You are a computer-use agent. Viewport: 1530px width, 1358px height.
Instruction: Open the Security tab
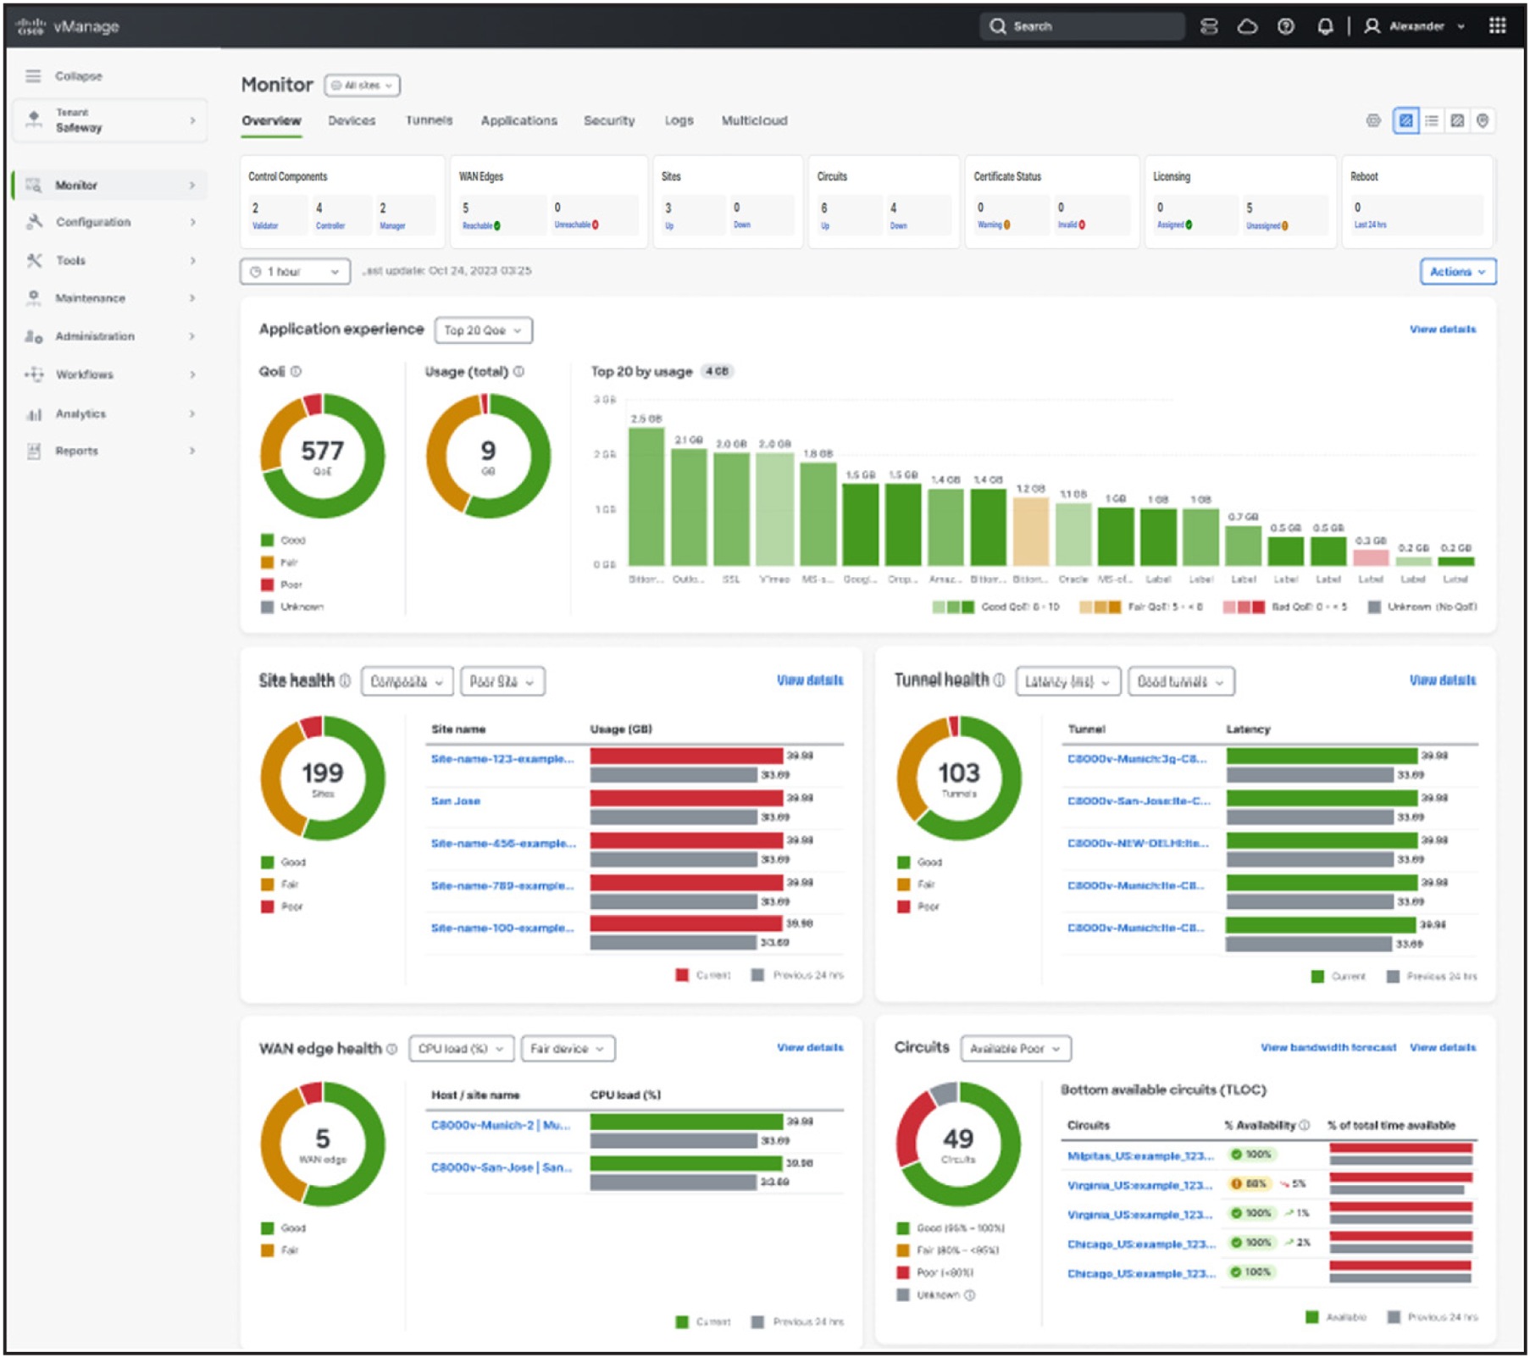(x=610, y=120)
